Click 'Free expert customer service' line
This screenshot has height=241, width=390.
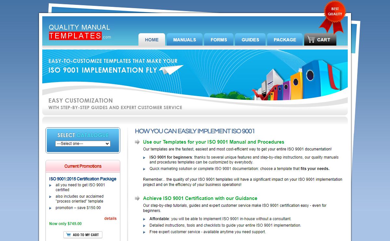pos(207,232)
